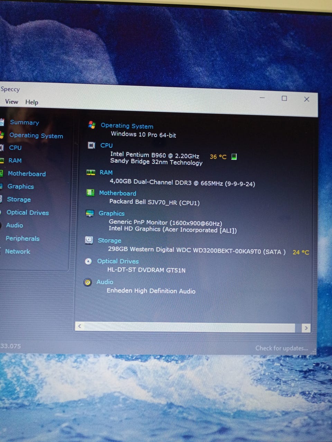Click the Windows flag icon beside Operating System heading

coord(92,125)
